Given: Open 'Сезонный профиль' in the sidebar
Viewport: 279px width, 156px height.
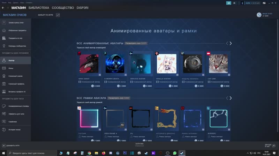Looking at the screenshot, I should click(15, 84).
